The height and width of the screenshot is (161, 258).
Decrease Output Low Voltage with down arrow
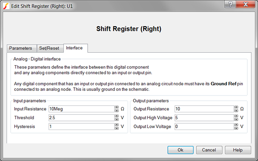click(x=236, y=128)
